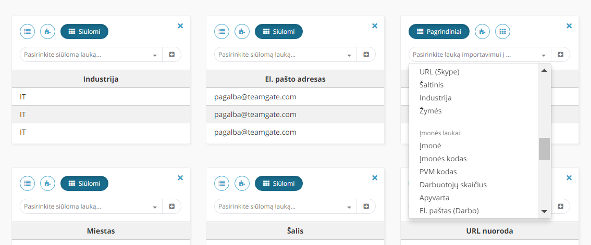Click plus icon beside import field dropdown

561,55
